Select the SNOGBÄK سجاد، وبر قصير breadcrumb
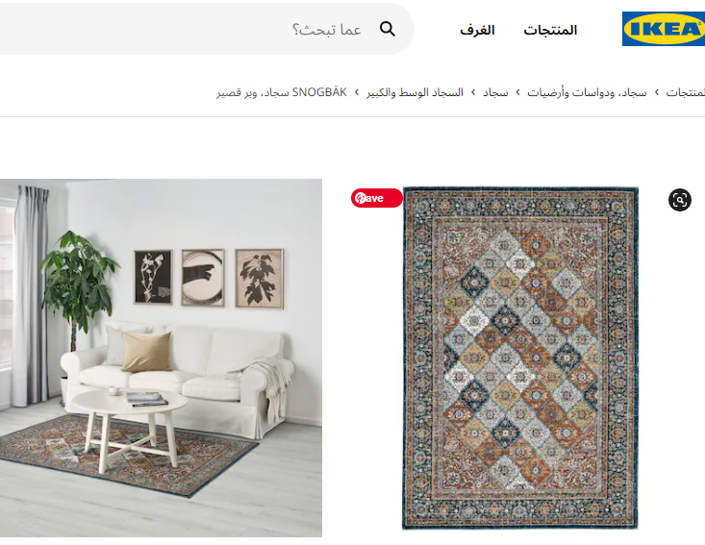 [282, 92]
